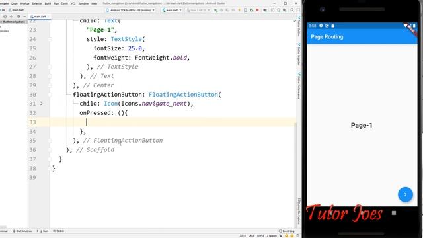
Task: Click the search magnifier icon in the toolbar
Action: (x=292, y=10)
